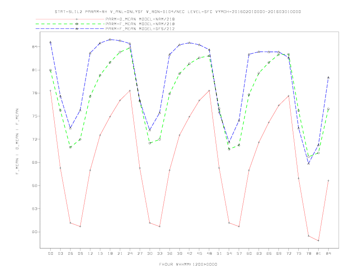Click x-axis tick label 63
358x276 pixels.
click(x=259, y=253)
